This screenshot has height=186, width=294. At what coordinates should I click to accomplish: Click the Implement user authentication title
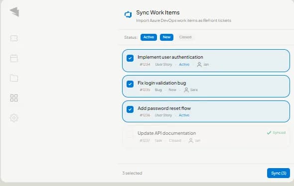170,57
